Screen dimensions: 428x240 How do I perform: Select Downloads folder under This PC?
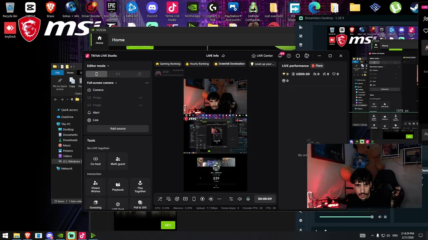coord(70,140)
